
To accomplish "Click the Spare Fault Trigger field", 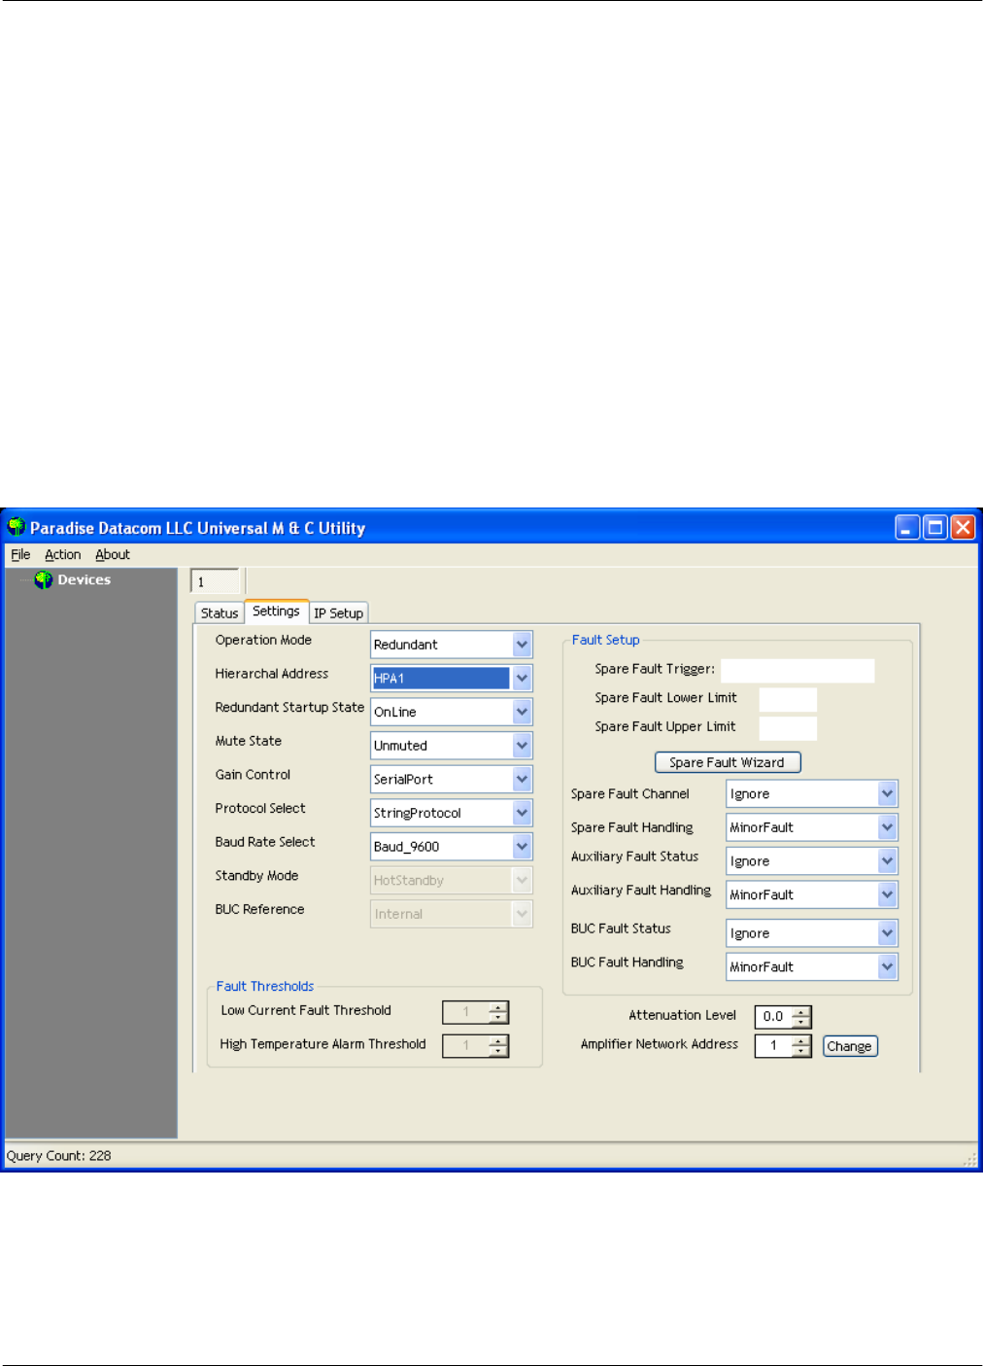I will (x=797, y=670).
